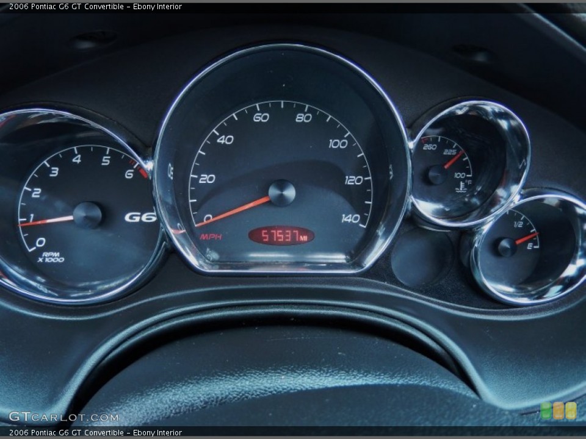The width and height of the screenshot is (586, 439).
Task: Click the E empty mark on fuel gauge
Action: pos(529,246)
